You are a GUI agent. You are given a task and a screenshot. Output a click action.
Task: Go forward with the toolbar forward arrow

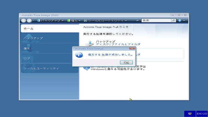pyautogui.click(x=29, y=20)
